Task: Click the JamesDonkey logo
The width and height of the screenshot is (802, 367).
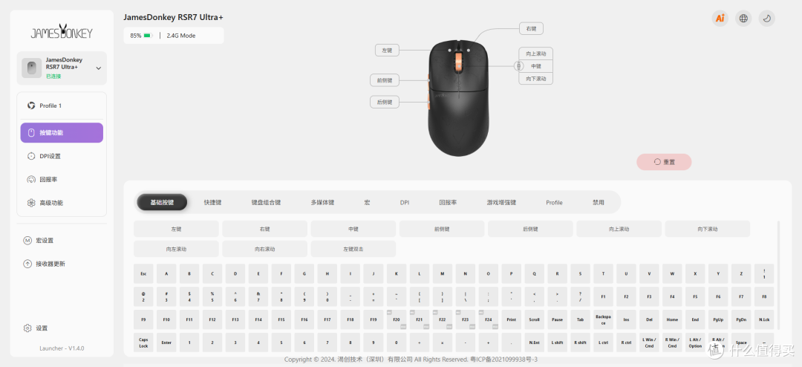Action: pos(62,32)
